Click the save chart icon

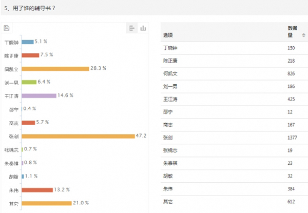click(x=7, y=28)
